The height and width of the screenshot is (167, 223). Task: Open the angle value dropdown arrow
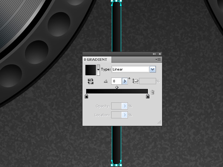(125, 81)
